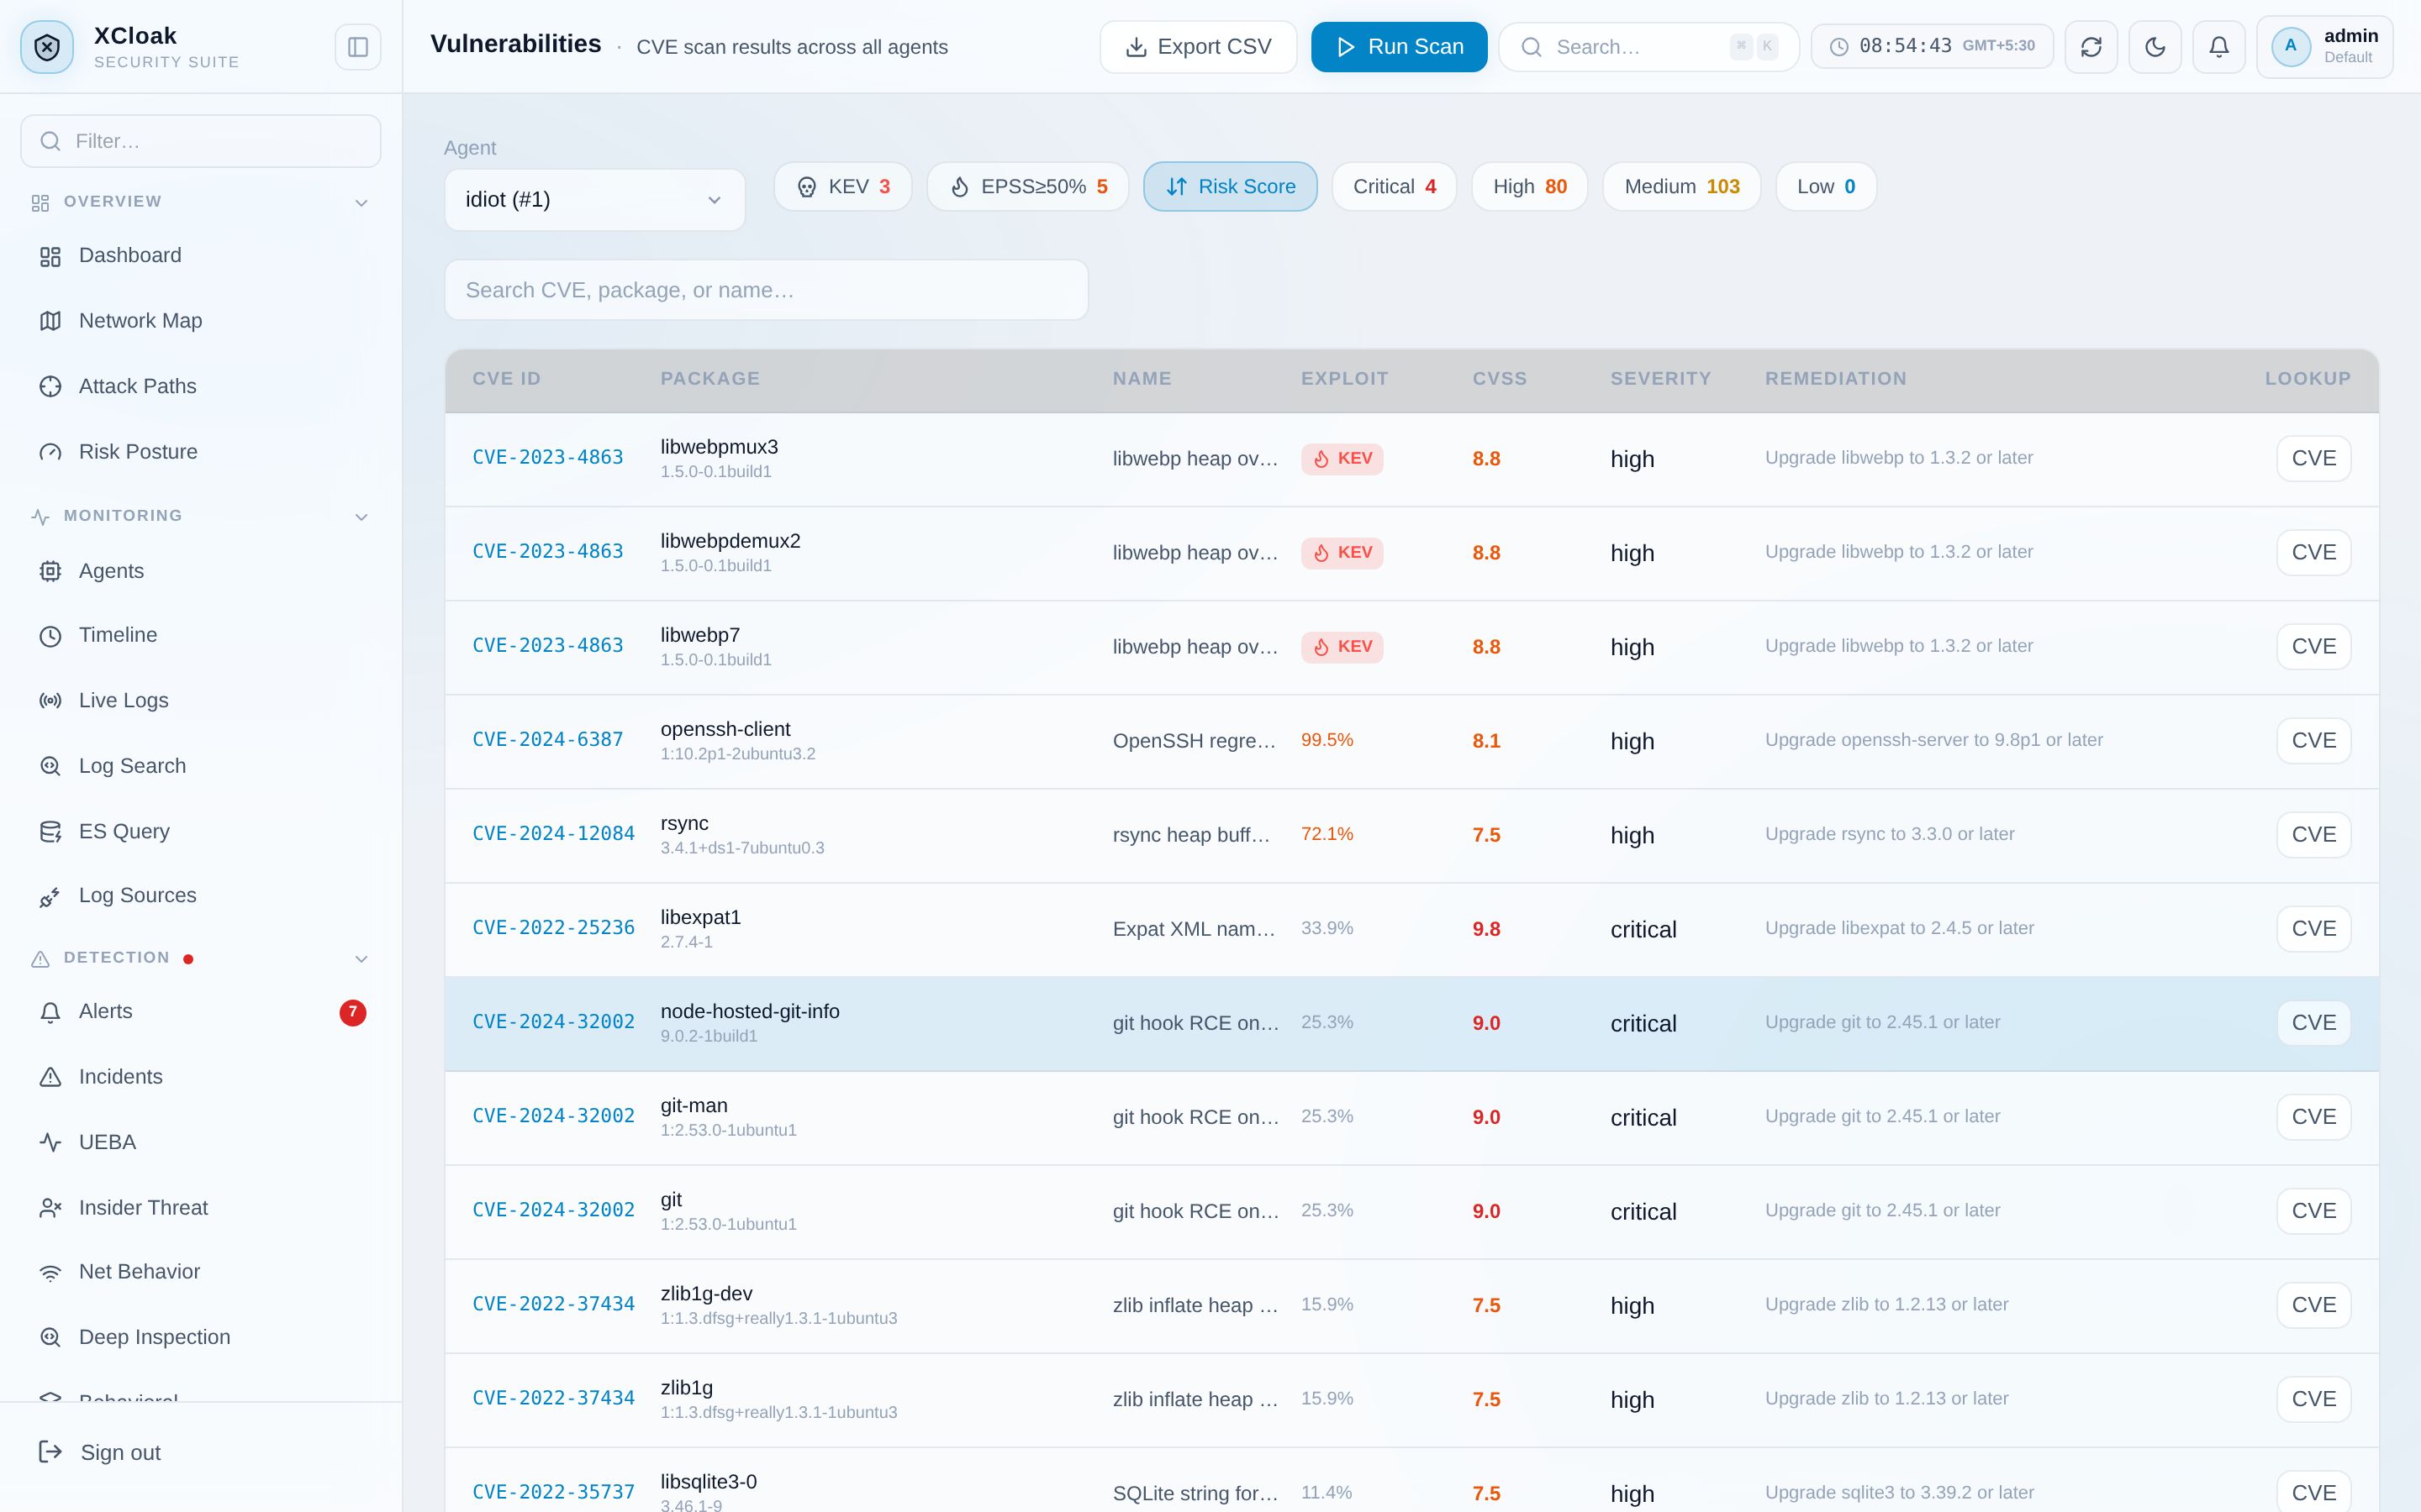Screen dimensions: 2421x1512
Task: Sort by CVSS column header
Action: tap(1500, 379)
